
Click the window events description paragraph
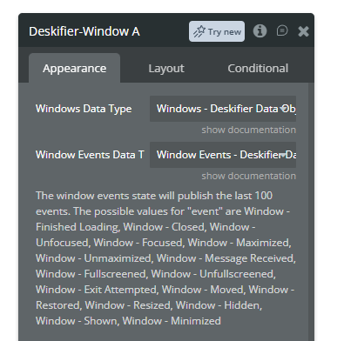click(x=165, y=258)
